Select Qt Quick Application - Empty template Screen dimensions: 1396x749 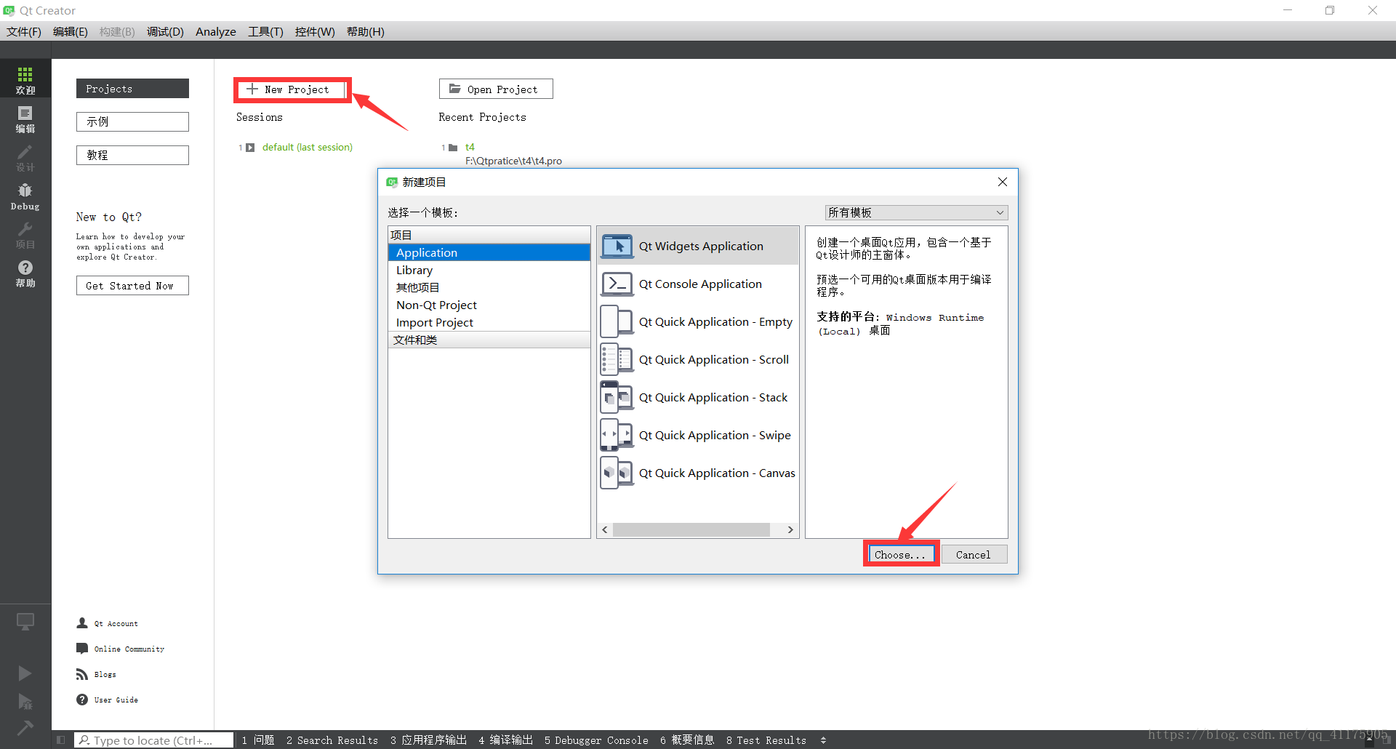point(698,321)
